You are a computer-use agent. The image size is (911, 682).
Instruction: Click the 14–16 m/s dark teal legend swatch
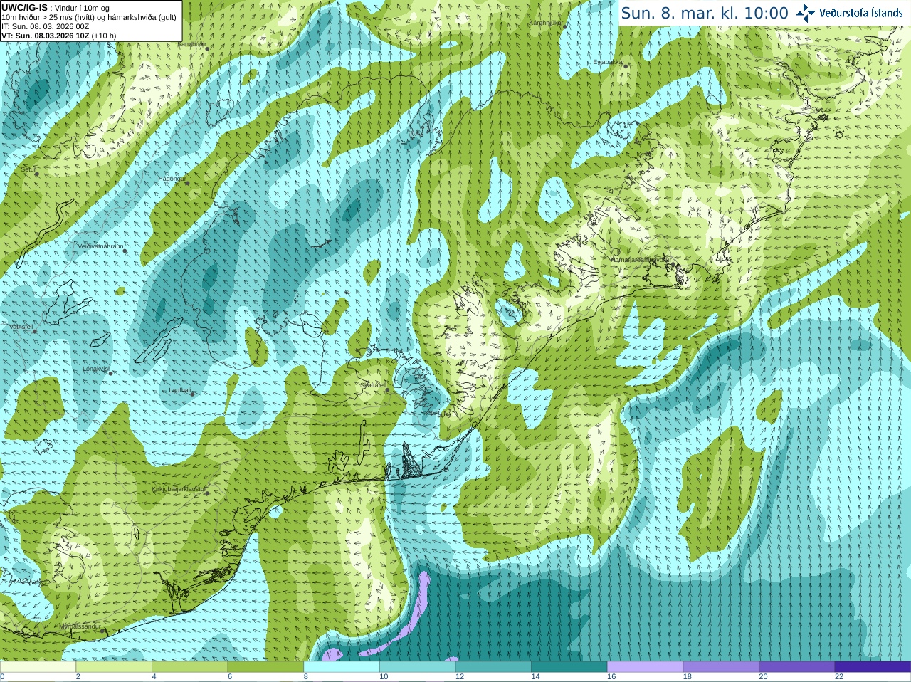[x=569, y=667]
